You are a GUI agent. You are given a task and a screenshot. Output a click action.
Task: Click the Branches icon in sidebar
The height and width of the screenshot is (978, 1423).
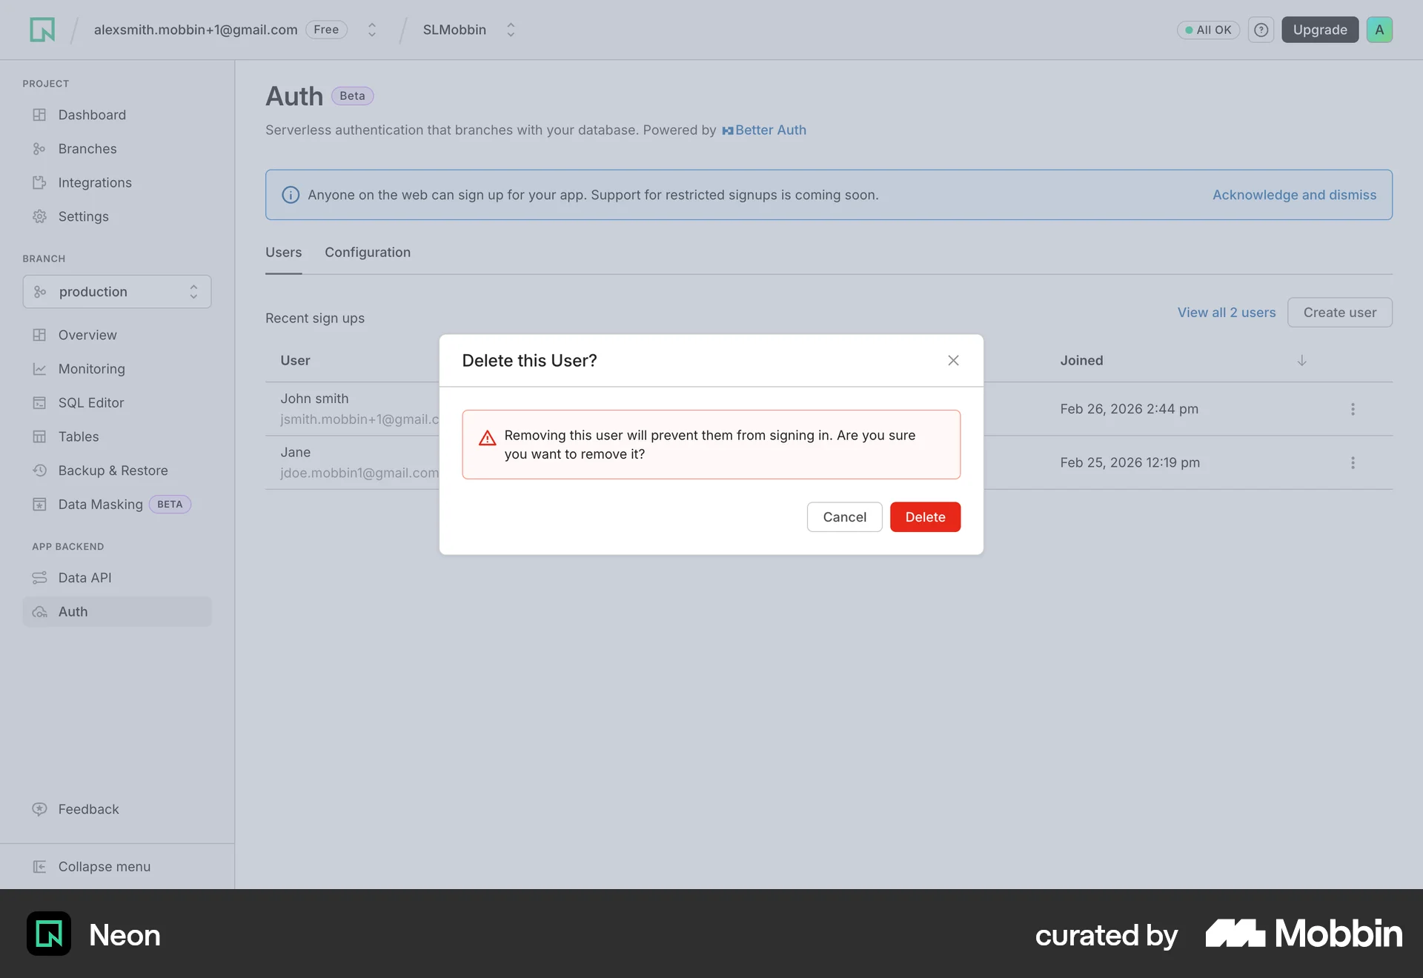pyautogui.click(x=39, y=149)
